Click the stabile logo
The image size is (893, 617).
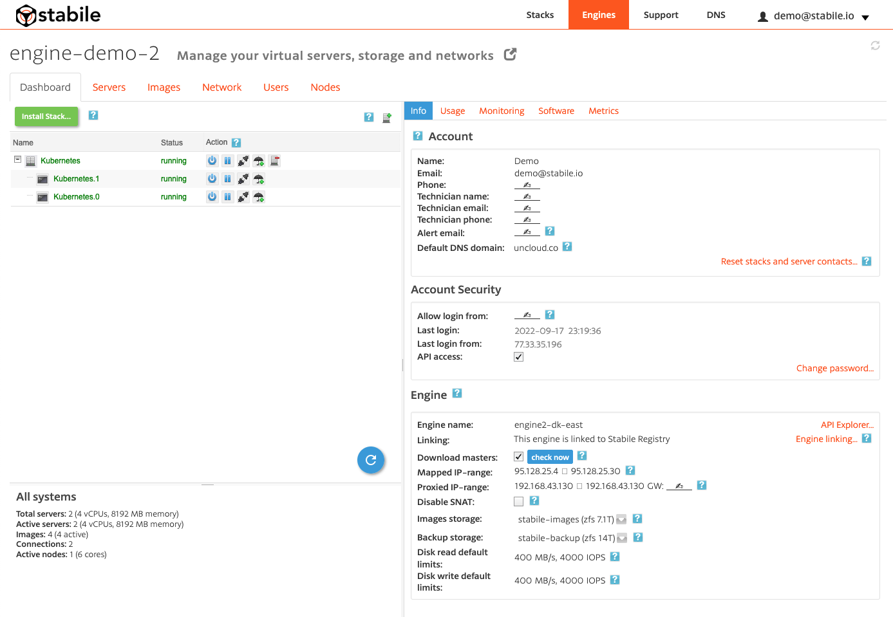coord(58,15)
